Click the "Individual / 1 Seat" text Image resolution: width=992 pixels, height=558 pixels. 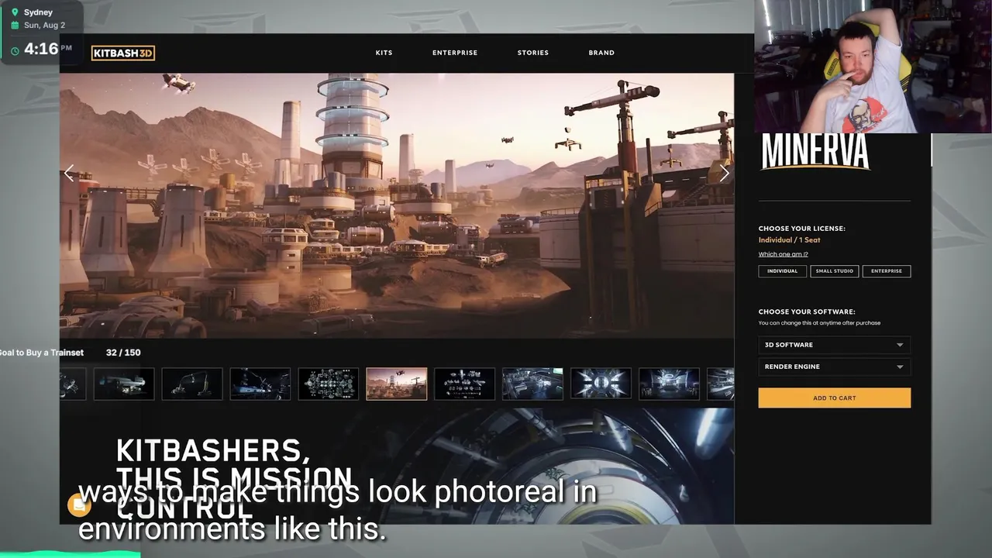(789, 240)
